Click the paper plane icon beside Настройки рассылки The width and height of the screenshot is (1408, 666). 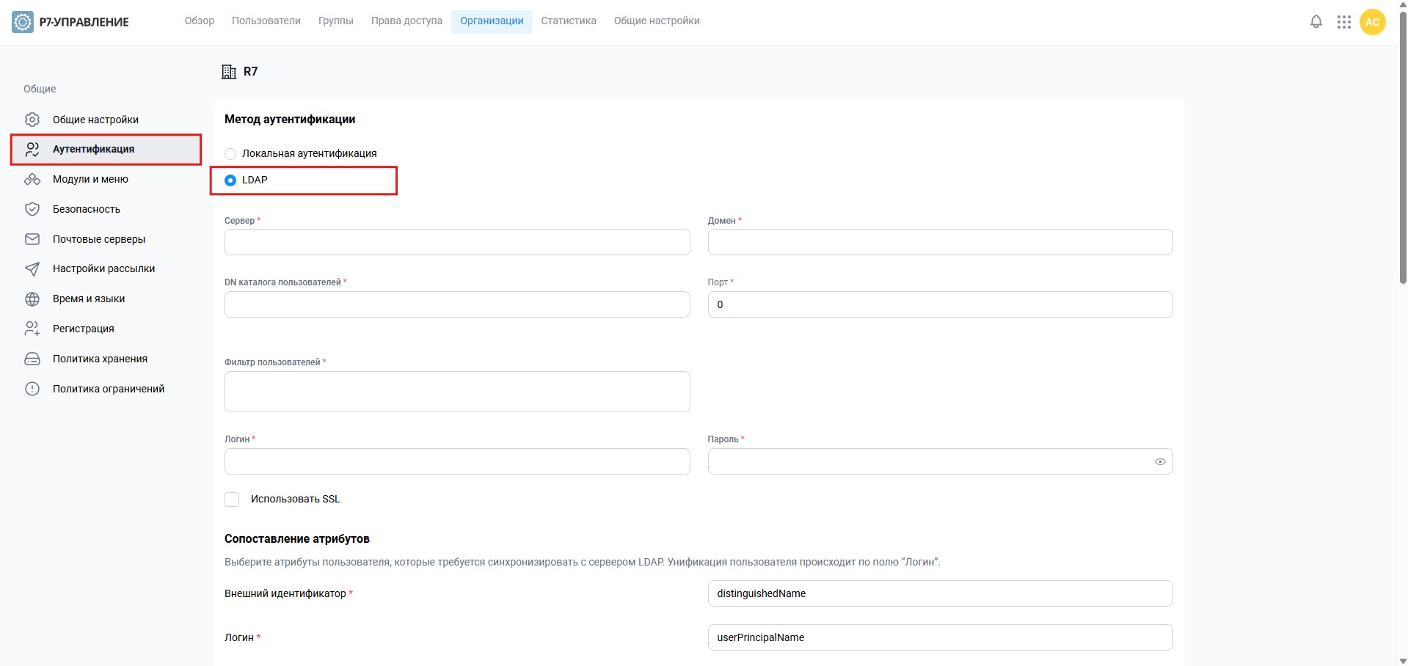[32, 269]
